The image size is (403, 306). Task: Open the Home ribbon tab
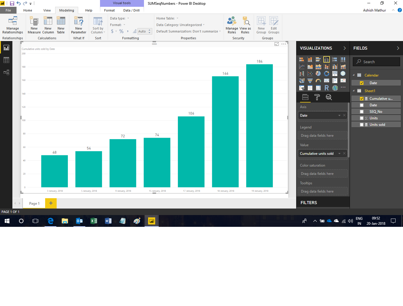coord(28,10)
